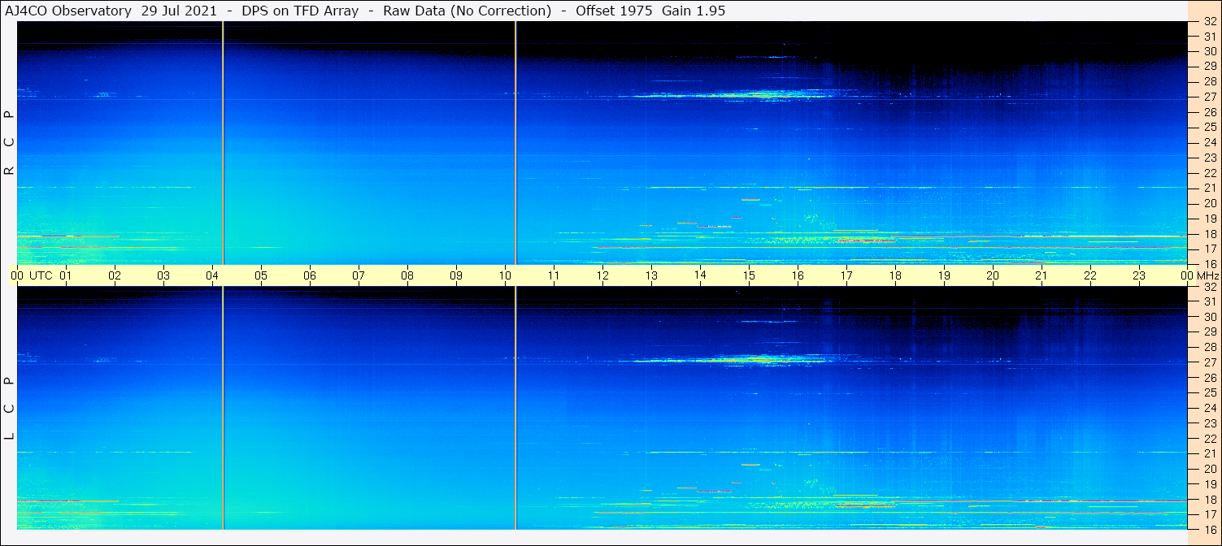Click the 20 MHz label of LCP panel
Viewport: 1222px width, 546px height.
(1209, 469)
